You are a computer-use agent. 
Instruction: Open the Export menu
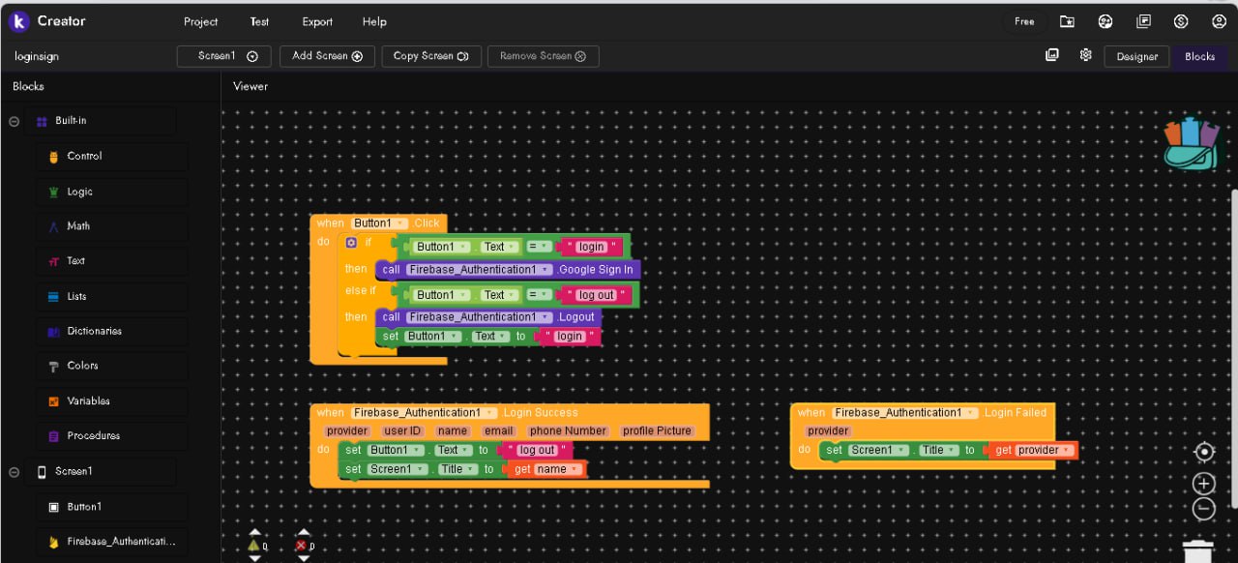coord(316,21)
